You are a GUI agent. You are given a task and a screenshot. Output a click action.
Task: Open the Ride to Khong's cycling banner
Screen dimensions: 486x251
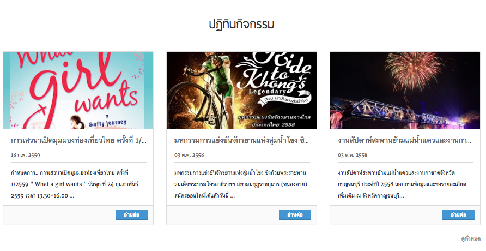241,90
